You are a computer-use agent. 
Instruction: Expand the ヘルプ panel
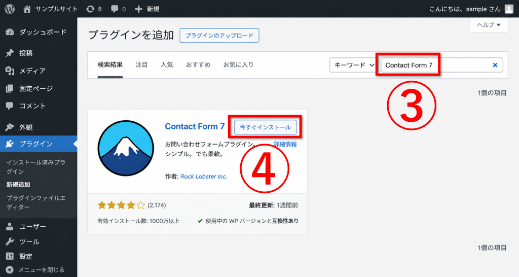coord(489,25)
